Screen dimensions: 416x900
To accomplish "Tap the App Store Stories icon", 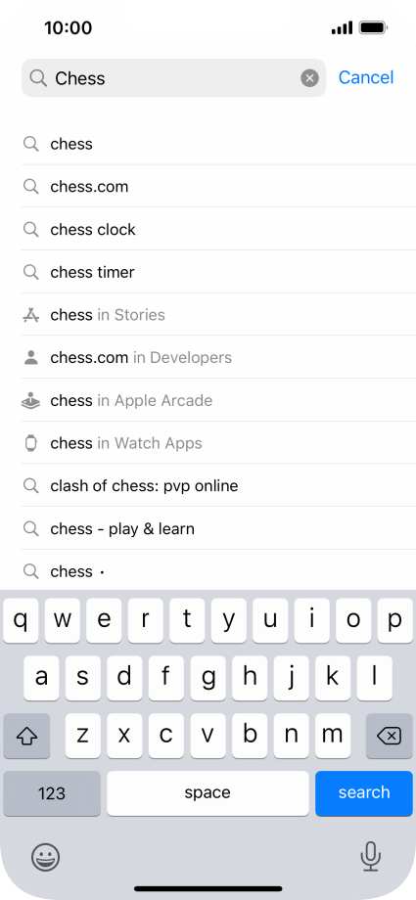I will (x=30, y=315).
